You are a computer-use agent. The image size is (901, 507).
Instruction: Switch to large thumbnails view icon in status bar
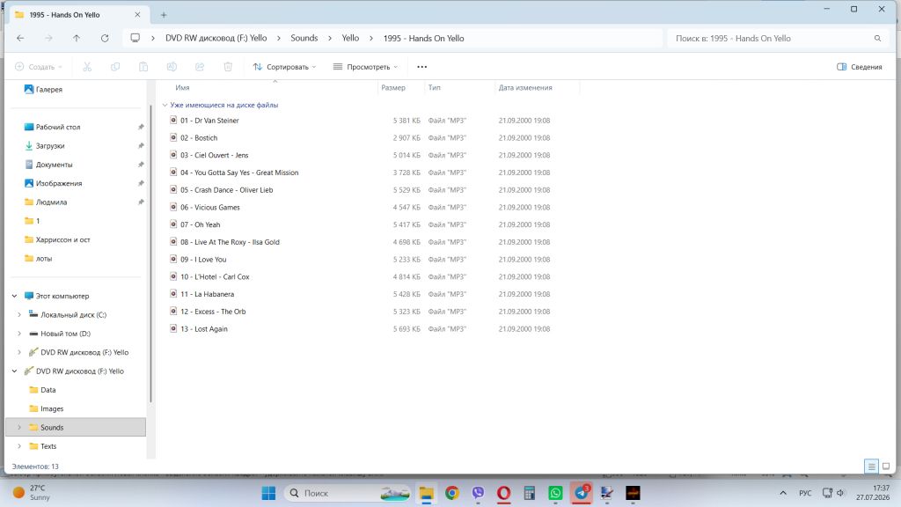886,467
